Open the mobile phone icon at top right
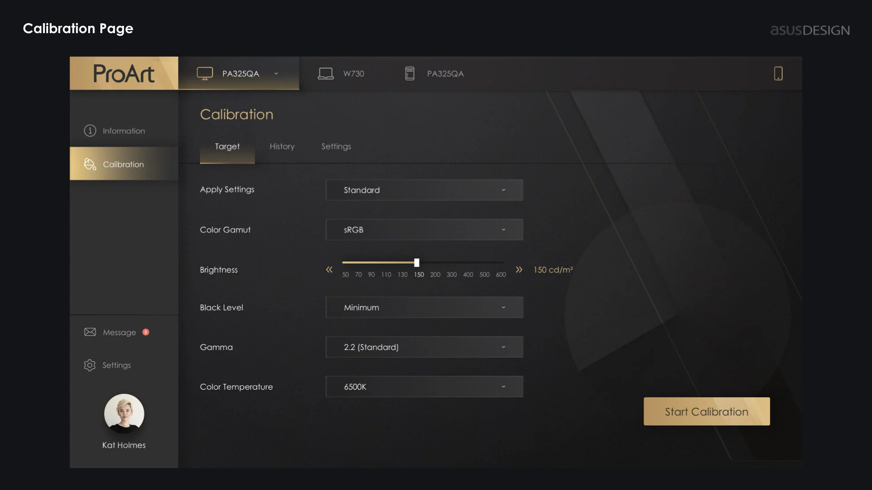 (778, 73)
